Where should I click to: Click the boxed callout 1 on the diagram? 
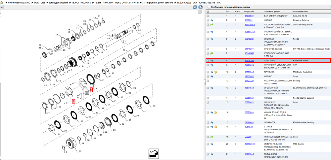(125, 42)
